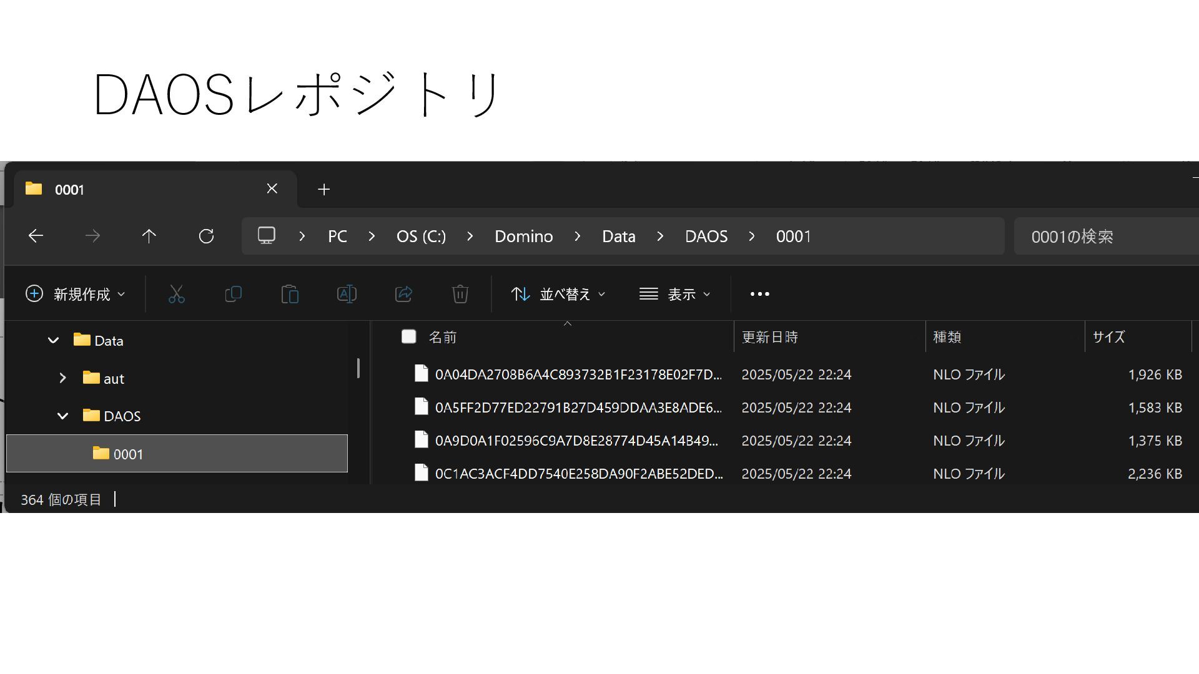Screen dimensions: 1199x674
Task: Click the Paste clipboard icon
Action: pos(290,294)
